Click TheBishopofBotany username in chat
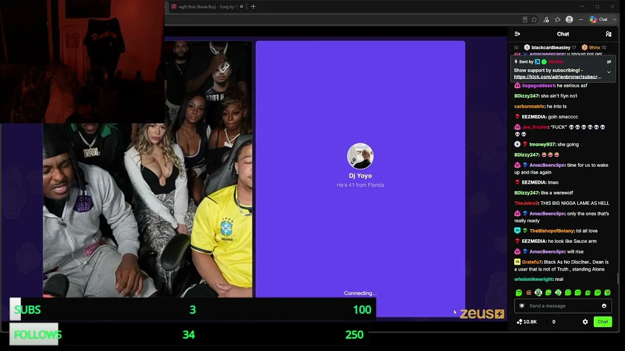 coord(552,231)
